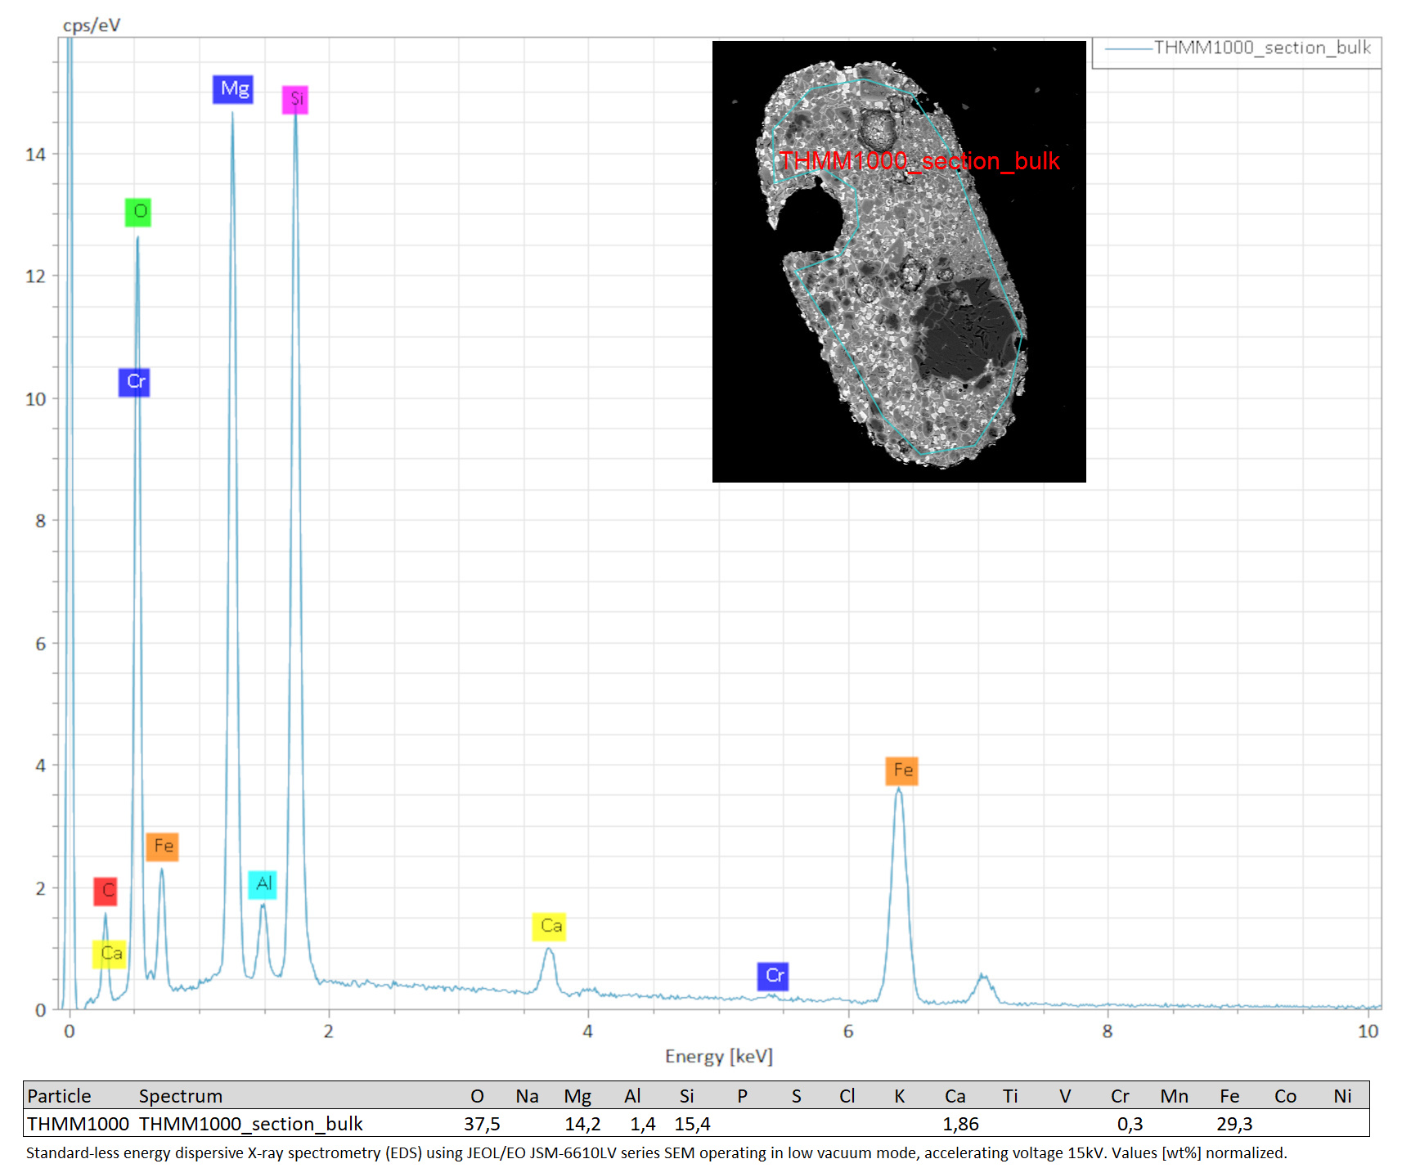
Task: Select the Fe value 29,3 cell
Action: click(x=1233, y=1124)
